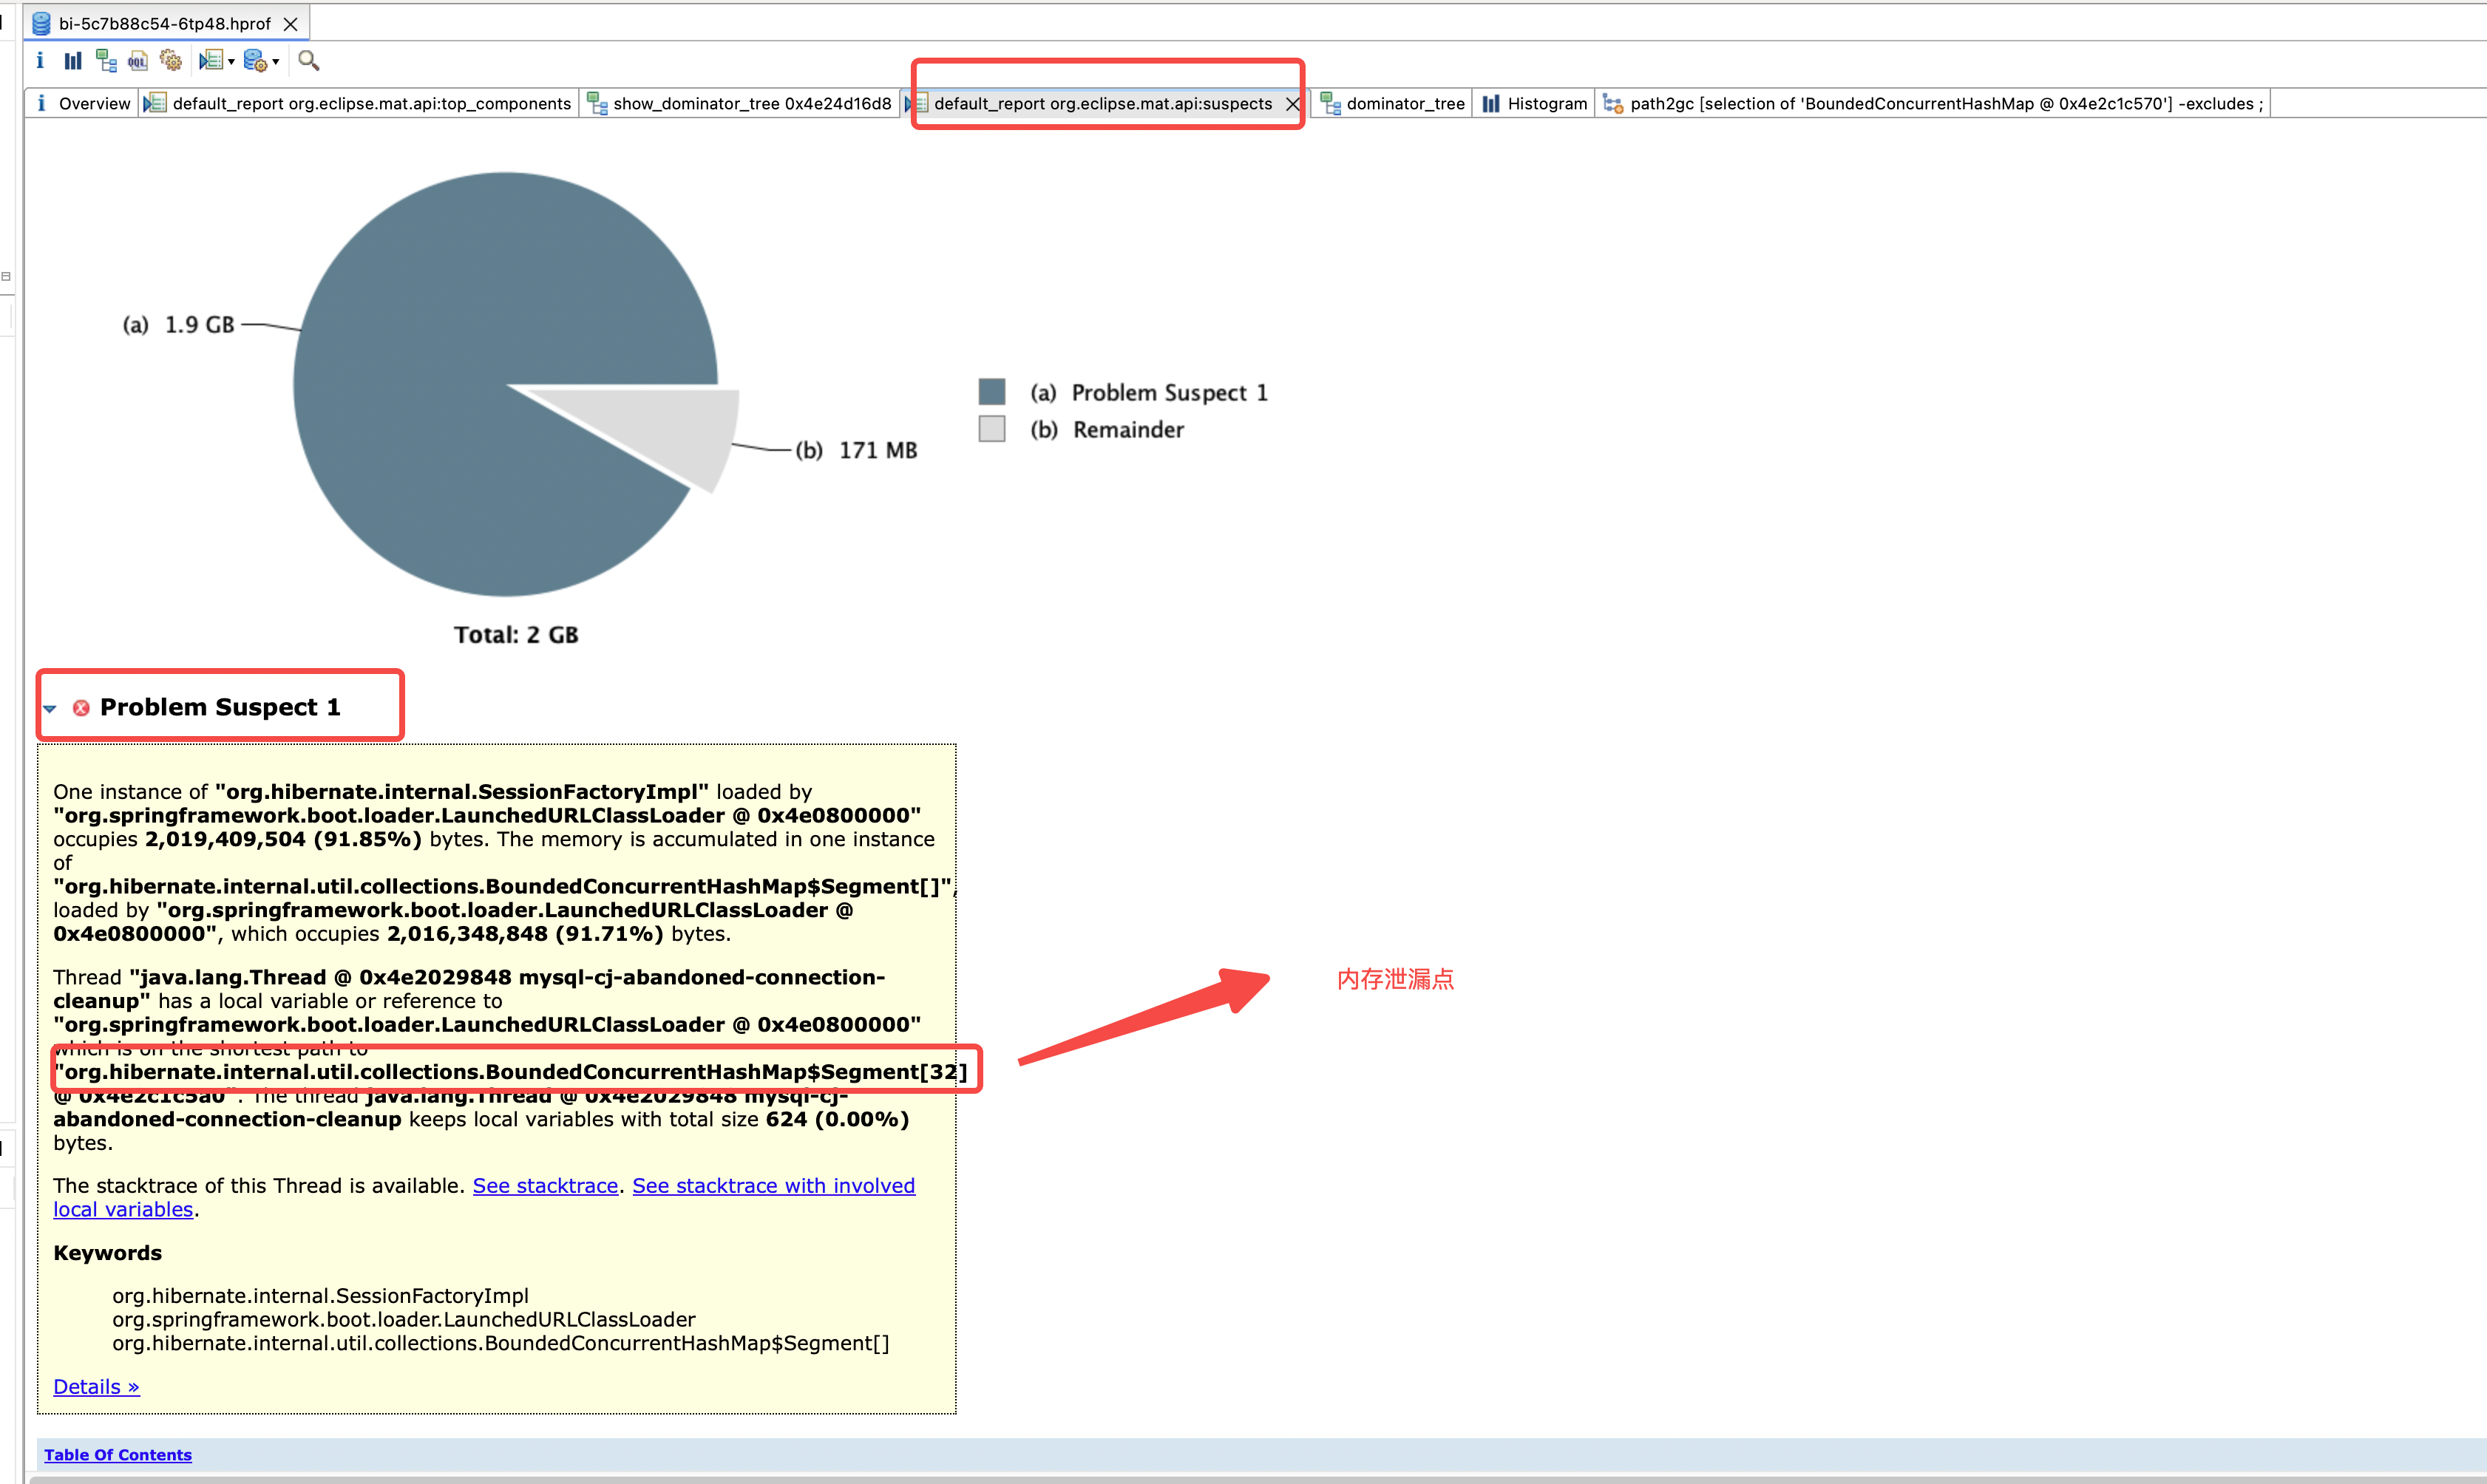The width and height of the screenshot is (2487, 1484).
Task: Click the Problem Suspect 1 legend label
Action: tap(1148, 392)
